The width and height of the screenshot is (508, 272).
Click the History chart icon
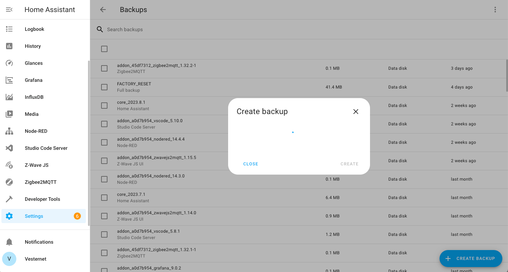[x=9, y=46]
